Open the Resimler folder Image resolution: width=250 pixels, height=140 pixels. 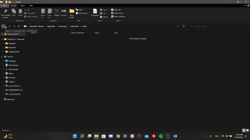[x=12, y=47]
